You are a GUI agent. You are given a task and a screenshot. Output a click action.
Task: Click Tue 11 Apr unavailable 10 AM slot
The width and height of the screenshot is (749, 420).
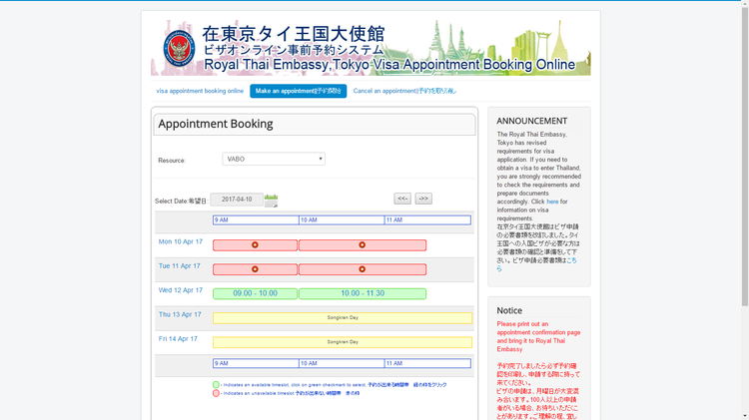363,269
